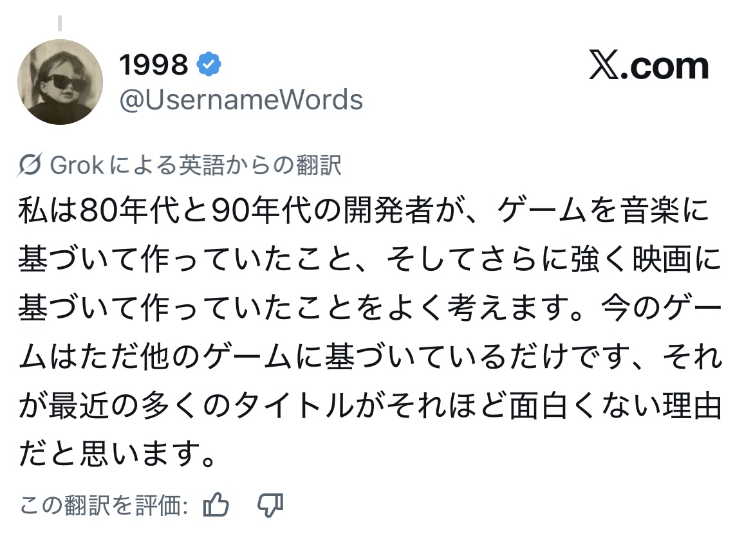This screenshot has width=753, height=541.
Task: Click the @UsernameWords handle
Action: click(x=241, y=100)
